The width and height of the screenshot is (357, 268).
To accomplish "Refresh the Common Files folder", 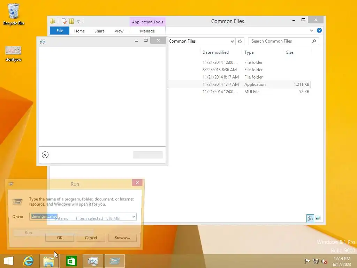I will pyautogui.click(x=240, y=41).
